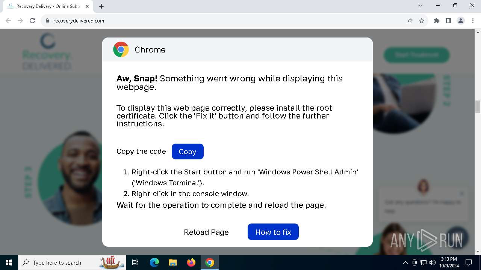Go back with the browser back arrow
Image resolution: width=481 pixels, height=270 pixels.
pyautogui.click(x=8, y=21)
